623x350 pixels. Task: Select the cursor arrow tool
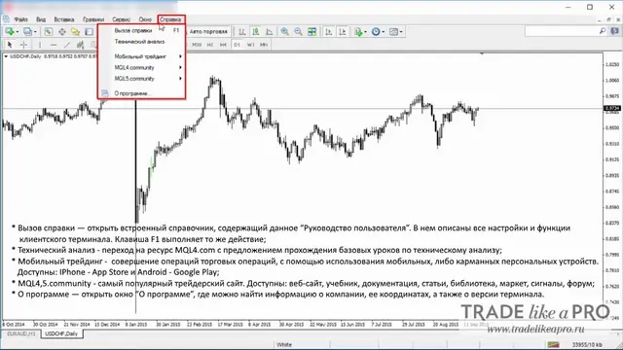tap(10, 45)
